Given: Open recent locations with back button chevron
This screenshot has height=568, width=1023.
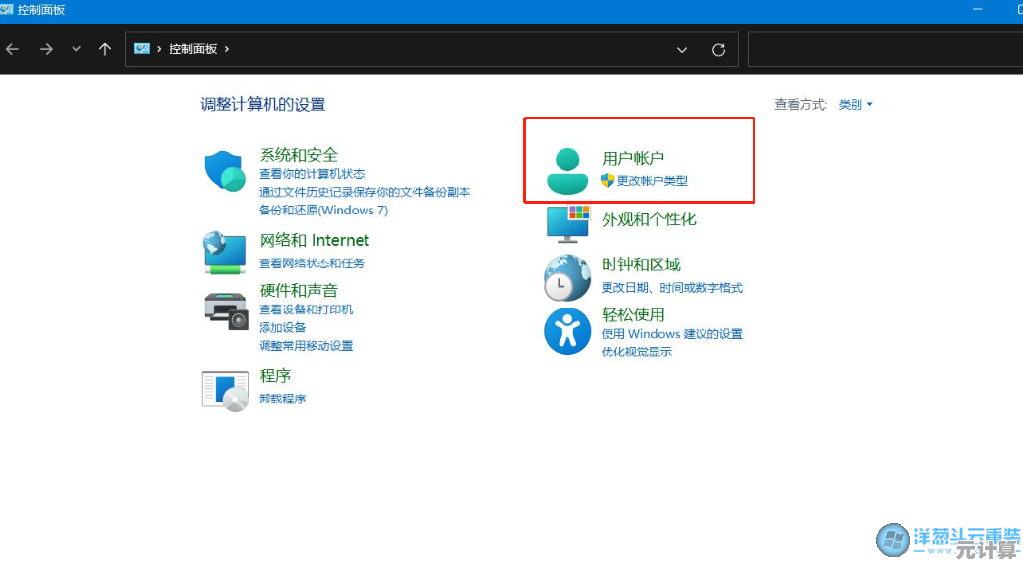Looking at the screenshot, I should pos(75,49).
